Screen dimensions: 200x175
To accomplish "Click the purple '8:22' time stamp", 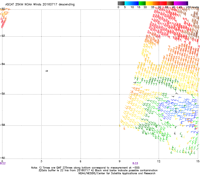I will pyautogui.click(x=3, y=163).
